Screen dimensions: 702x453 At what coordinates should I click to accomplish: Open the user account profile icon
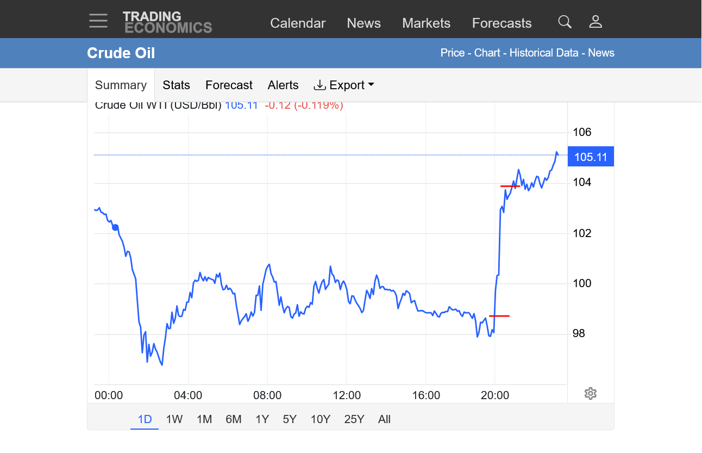596,22
